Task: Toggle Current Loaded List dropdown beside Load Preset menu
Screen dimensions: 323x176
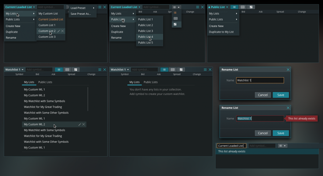Action: pos(20,7)
